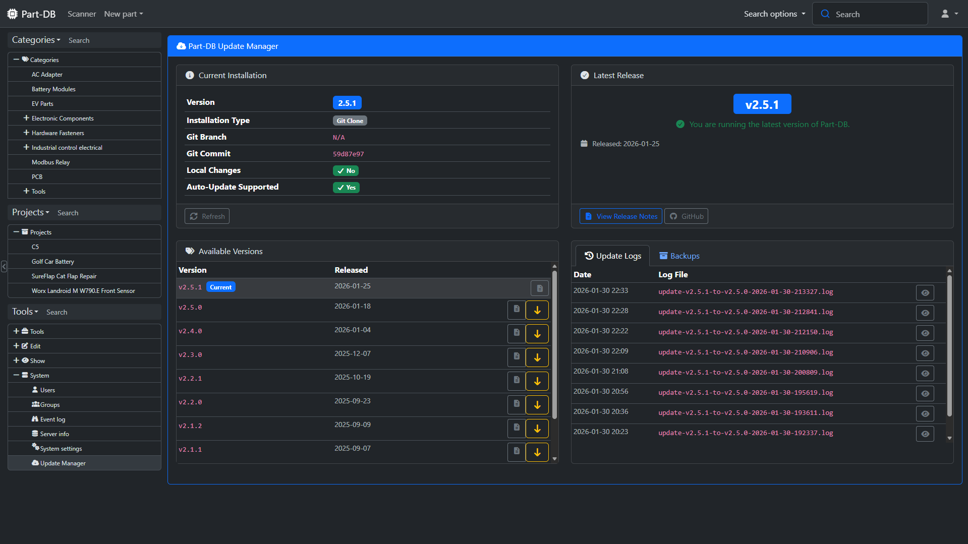Open release notes icon for v2.4.0
Viewport: 968px width, 544px height.
coord(516,333)
